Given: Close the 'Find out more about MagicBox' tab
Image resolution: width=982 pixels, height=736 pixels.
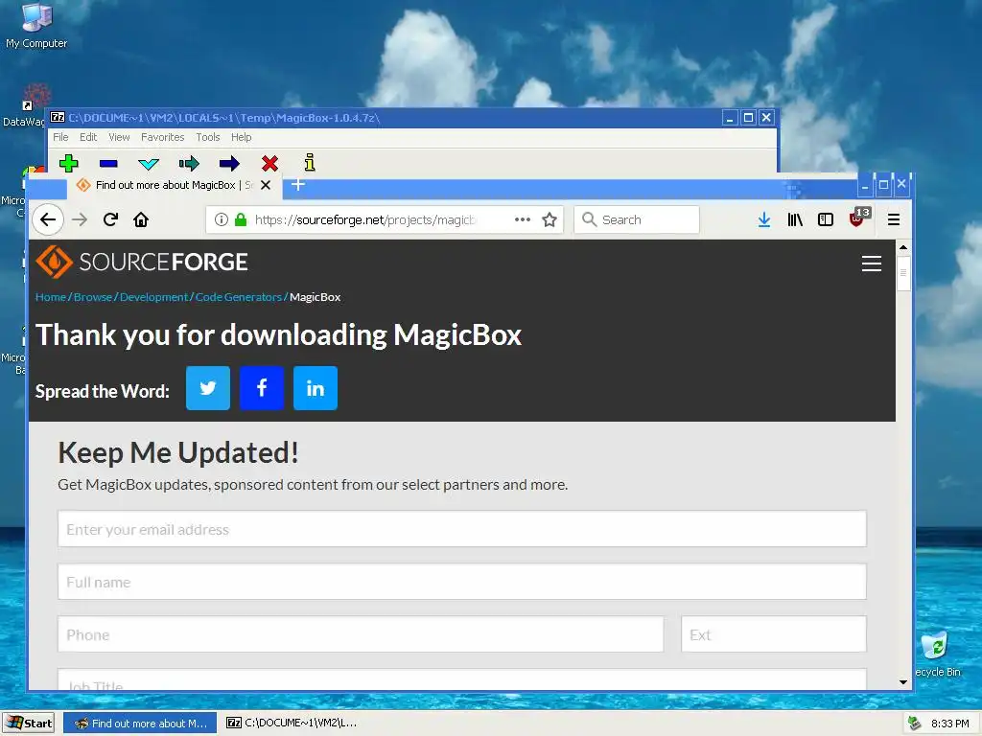Looking at the screenshot, I should 266,185.
